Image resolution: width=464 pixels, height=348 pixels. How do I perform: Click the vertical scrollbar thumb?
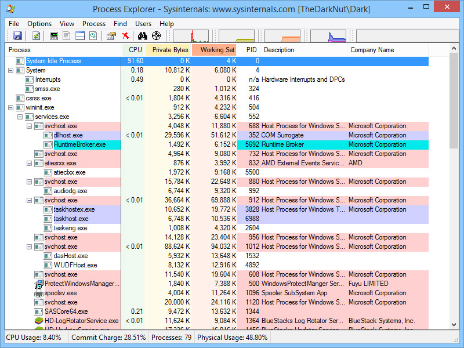454,100
